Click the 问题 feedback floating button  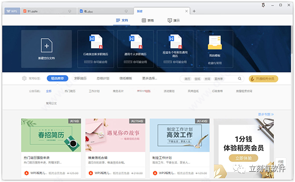click(x=281, y=163)
